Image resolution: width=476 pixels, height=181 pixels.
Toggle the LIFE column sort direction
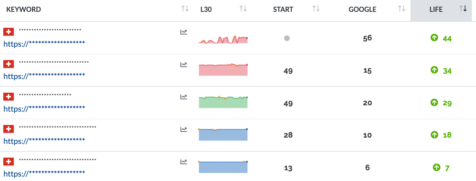pyautogui.click(x=463, y=9)
